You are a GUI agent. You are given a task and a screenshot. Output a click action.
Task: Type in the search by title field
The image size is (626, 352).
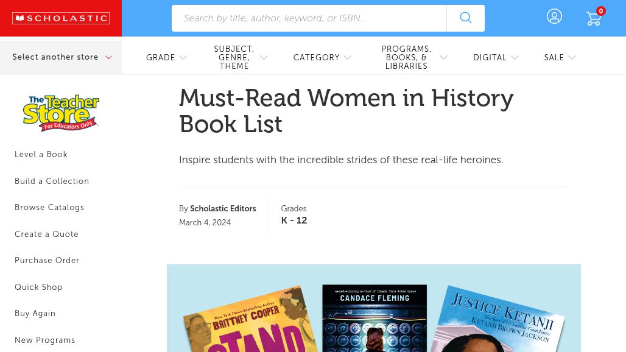pyautogui.click(x=309, y=18)
